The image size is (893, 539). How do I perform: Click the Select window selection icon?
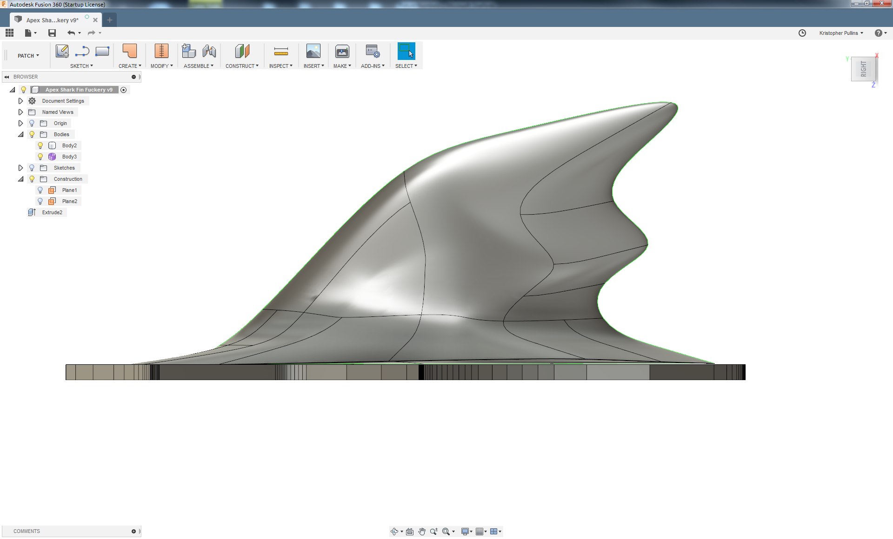[x=406, y=51]
